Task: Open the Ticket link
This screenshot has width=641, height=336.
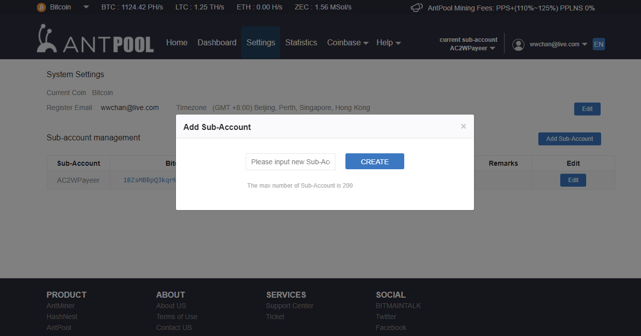Action: (x=275, y=317)
